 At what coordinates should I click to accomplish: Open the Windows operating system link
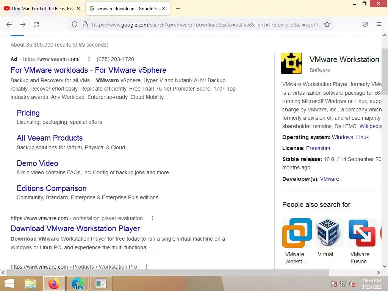342,137
